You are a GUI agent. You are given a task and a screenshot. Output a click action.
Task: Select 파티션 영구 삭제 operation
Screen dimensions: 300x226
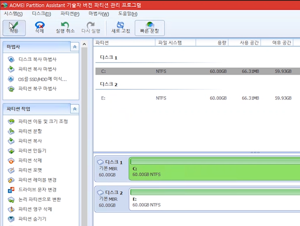click(x=30, y=209)
